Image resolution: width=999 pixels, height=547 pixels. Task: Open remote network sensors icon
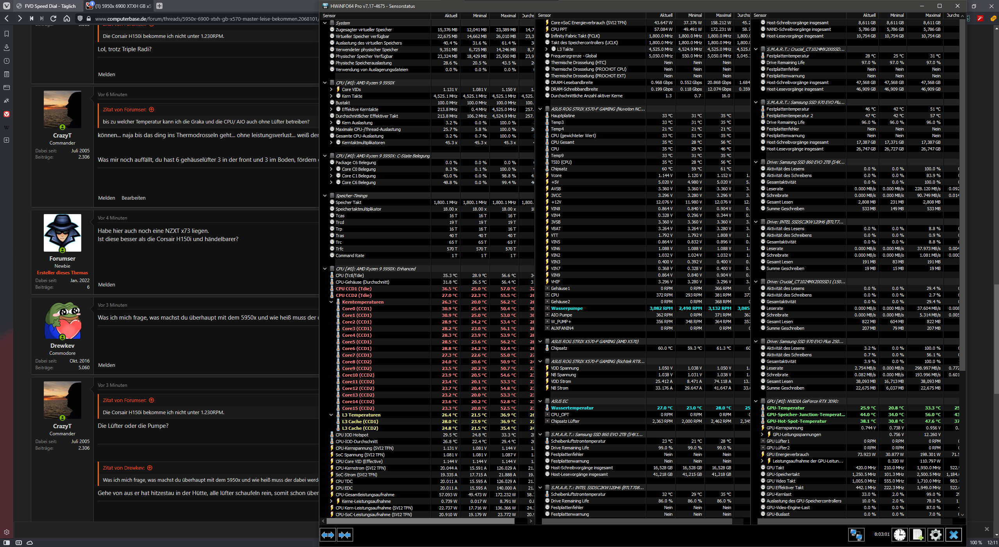(x=856, y=534)
